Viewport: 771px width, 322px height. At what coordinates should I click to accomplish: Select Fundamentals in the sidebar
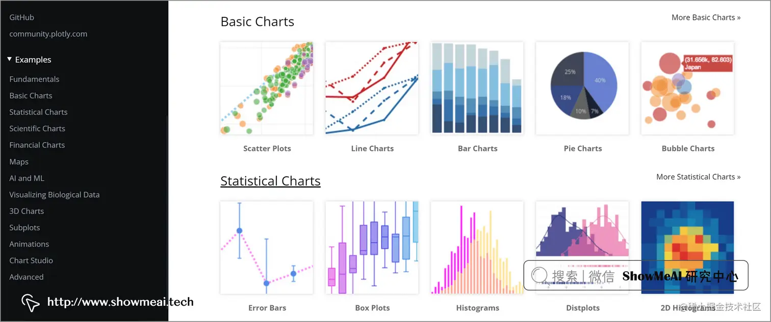pos(34,79)
